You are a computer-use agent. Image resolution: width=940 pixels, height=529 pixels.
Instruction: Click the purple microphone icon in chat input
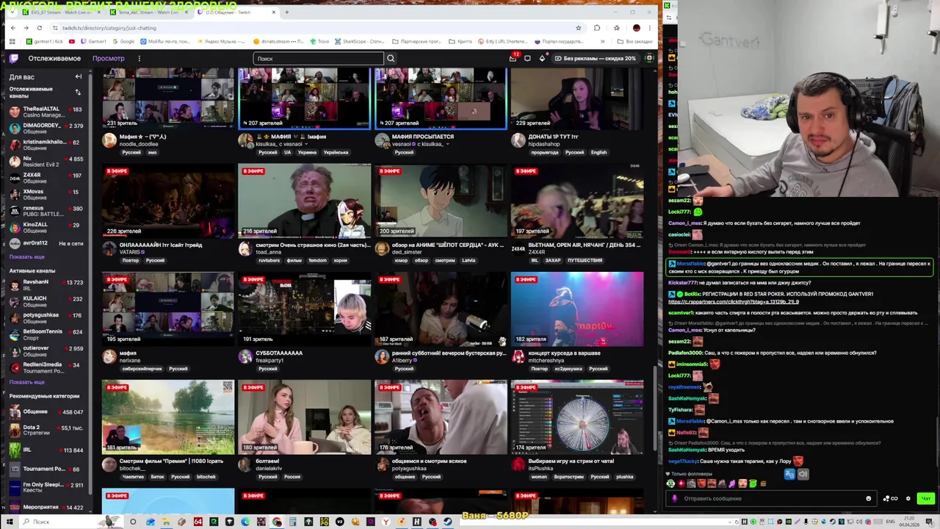(675, 498)
